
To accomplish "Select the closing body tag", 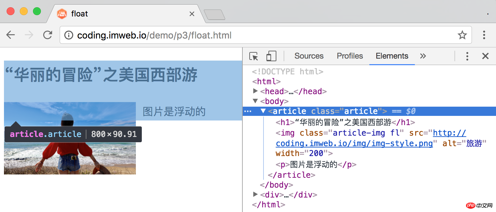I will coord(276,185).
